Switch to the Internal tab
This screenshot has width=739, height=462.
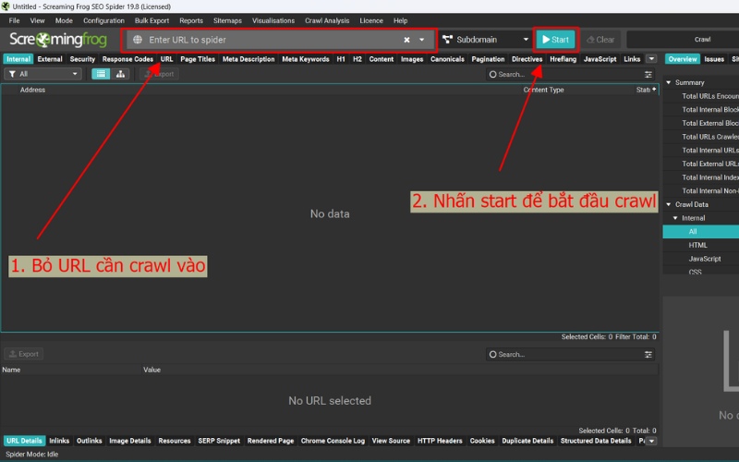click(x=18, y=59)
